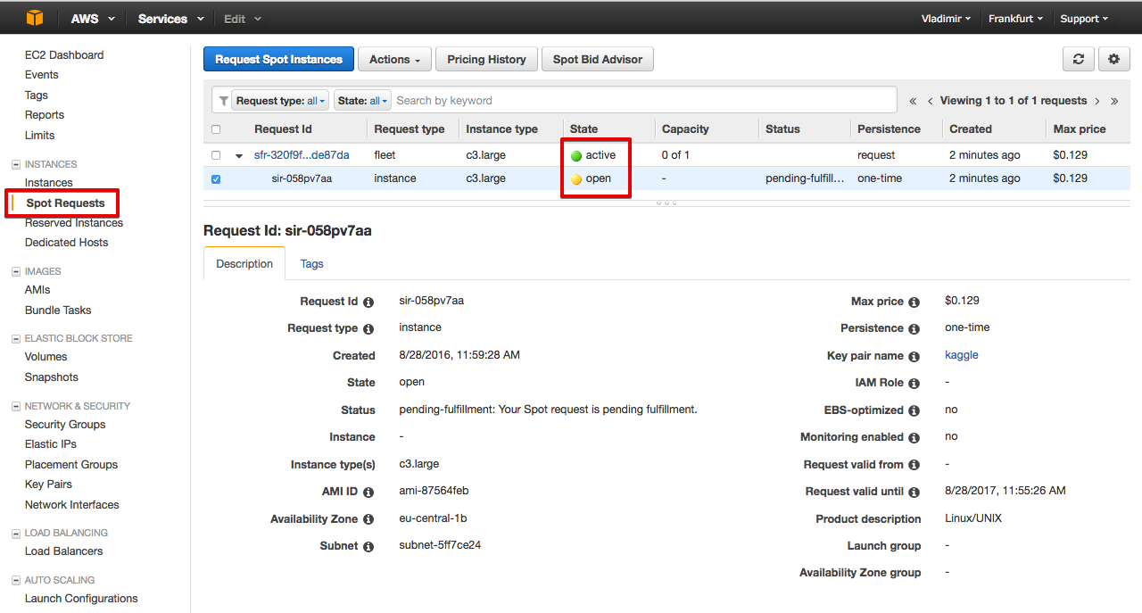Show info tooltip for EBS-optimized
This screenshot has height=613, width=1142.
pyautogui.click(x=914, y=411)
